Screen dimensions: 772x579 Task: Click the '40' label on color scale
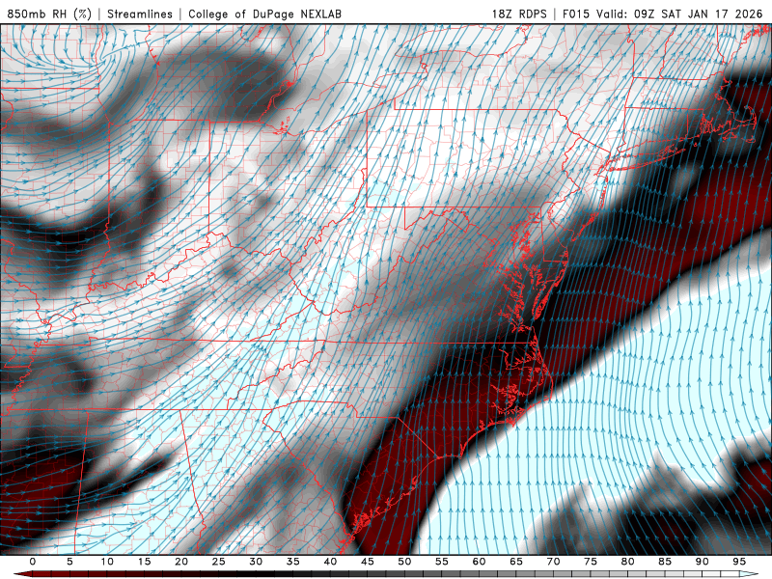330,562
